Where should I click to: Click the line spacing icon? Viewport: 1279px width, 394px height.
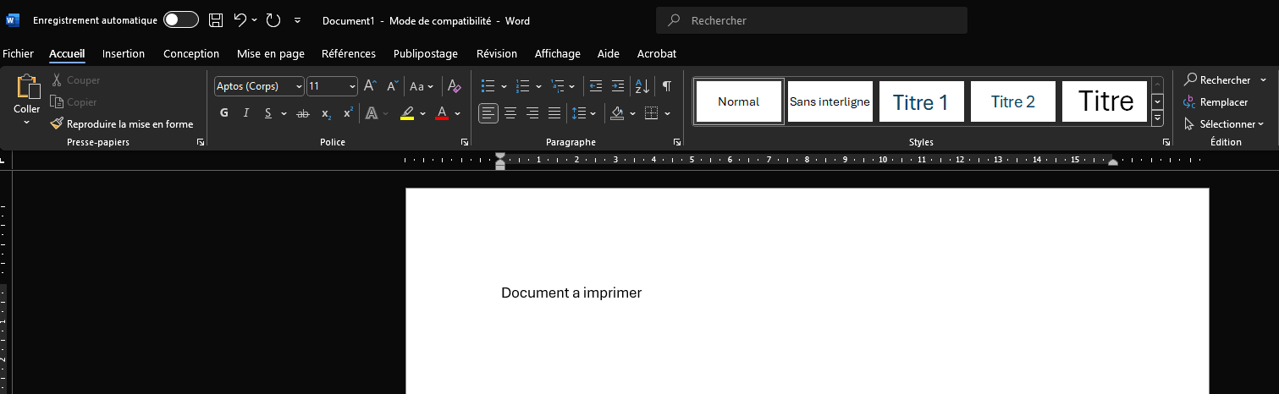579,113
